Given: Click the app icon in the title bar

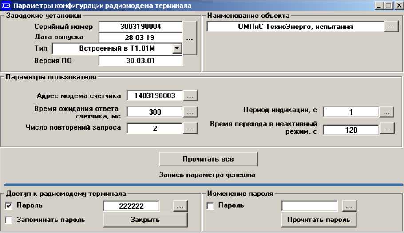Looking at the screenshot, I should point(5,6).
